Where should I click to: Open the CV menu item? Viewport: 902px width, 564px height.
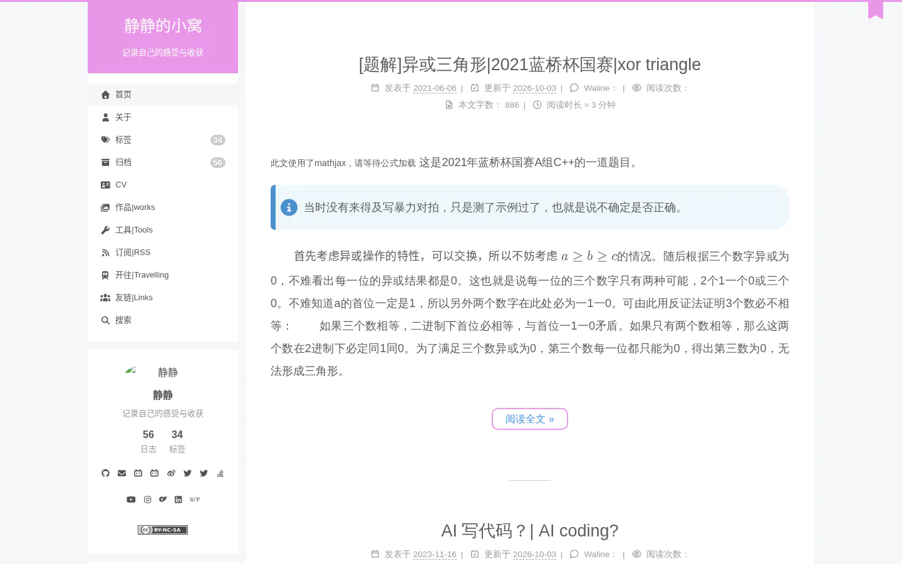pyautogui.click(x=163, y=185)
